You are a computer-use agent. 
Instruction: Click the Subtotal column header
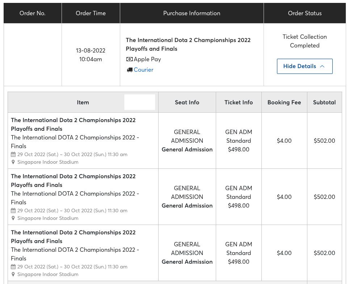pos(324,102)
